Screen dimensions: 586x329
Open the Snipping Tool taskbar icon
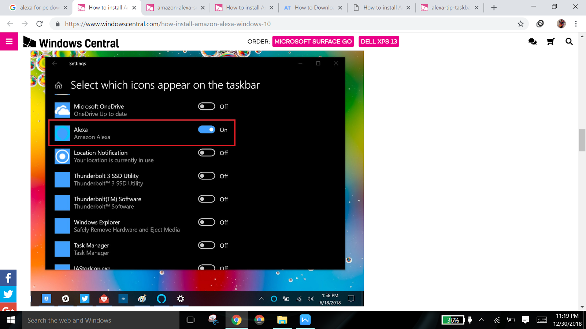(x=214, y=320)
